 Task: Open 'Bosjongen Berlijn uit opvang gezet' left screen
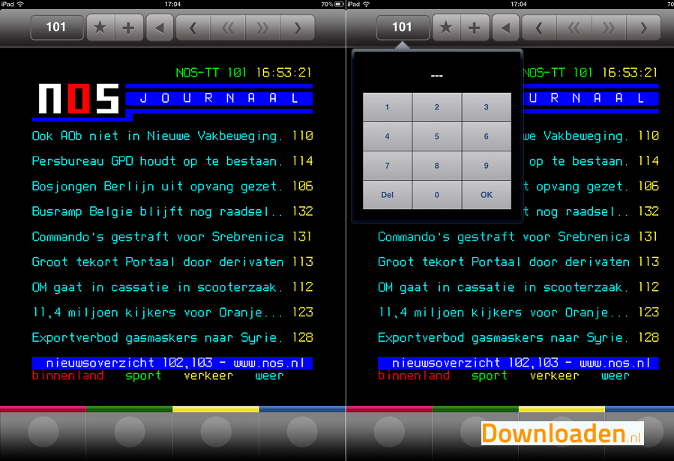[172, 187]
